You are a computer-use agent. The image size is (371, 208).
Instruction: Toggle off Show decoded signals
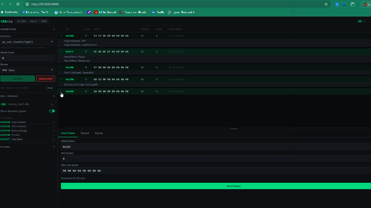point(52,111)
